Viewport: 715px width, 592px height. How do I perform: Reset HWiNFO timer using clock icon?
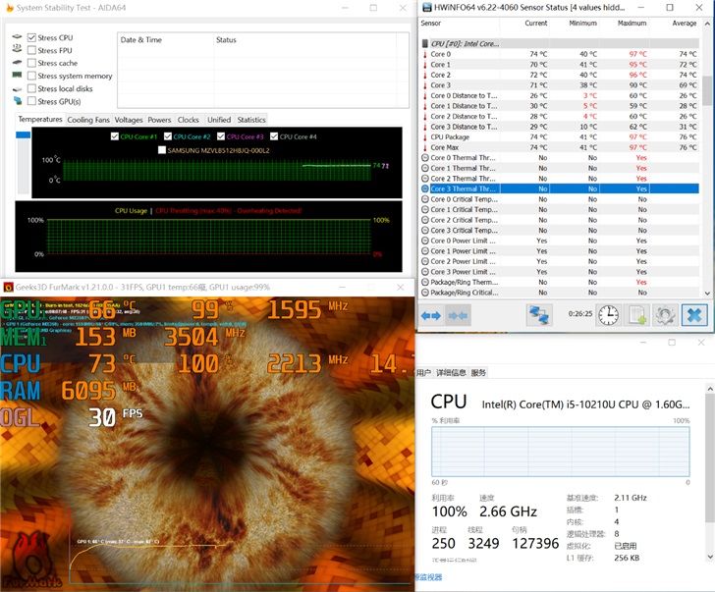coord(608,315)
